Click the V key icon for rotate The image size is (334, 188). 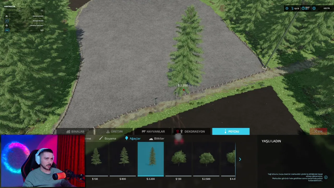(x=7, y=21)
